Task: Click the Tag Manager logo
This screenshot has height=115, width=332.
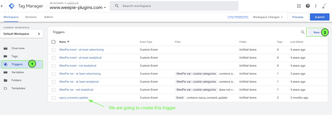Action: pos(12,6)
